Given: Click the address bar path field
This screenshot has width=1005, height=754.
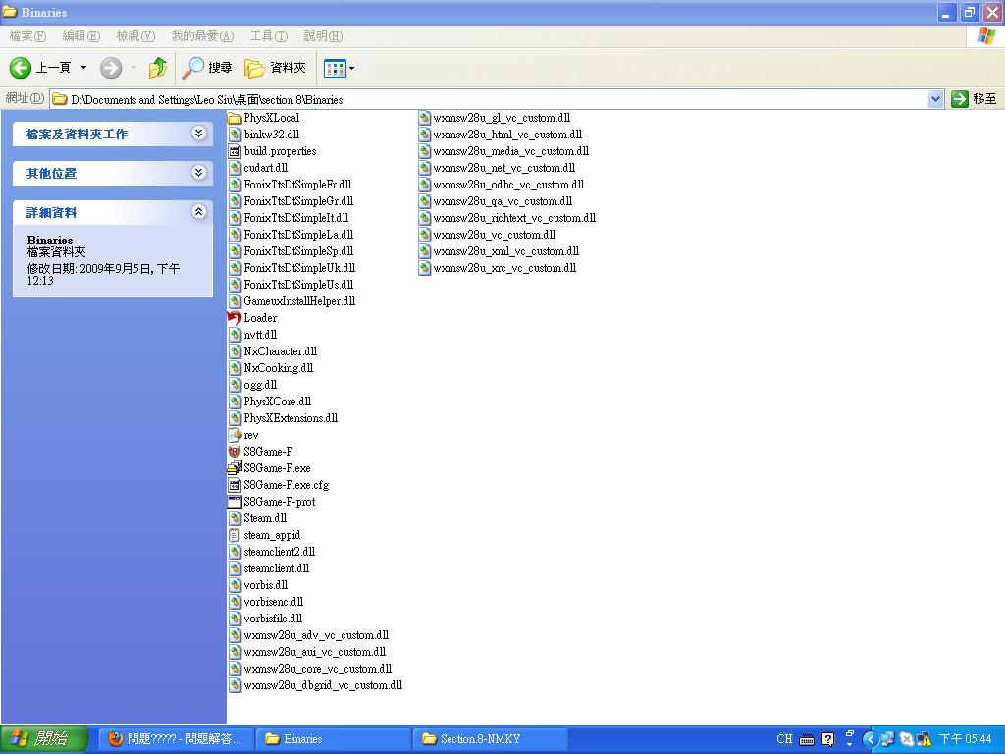Looking at the screenshot, I should (x=491, y=99).
